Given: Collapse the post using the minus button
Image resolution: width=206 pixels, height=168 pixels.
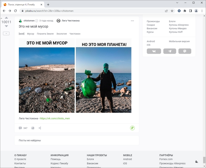Looking at the screenshot, I should coord(6,33).
